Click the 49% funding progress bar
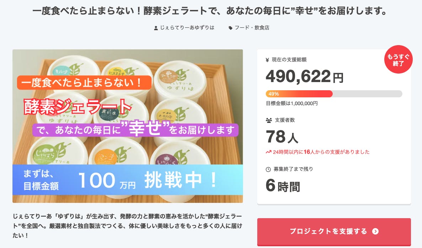The width and height of the screenshot is (422, 248). [334, 94]
